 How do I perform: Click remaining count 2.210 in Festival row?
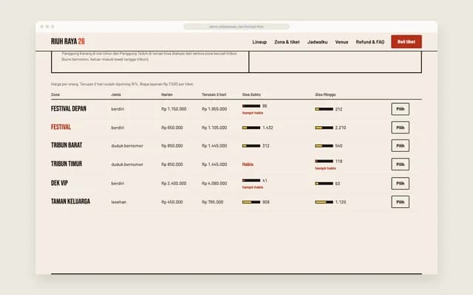pyautogui.click(x=341, y=128)
